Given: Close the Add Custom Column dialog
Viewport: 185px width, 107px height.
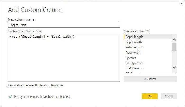Looking at the screenshot, I should pos(181,4).
